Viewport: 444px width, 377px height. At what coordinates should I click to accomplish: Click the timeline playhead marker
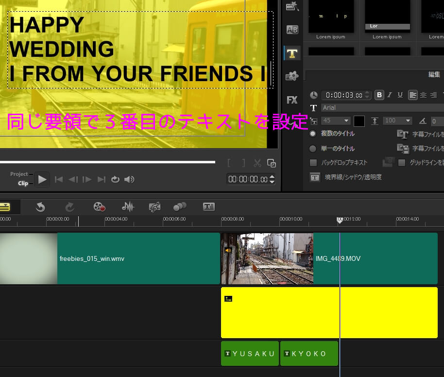click(x=340, y=220)
